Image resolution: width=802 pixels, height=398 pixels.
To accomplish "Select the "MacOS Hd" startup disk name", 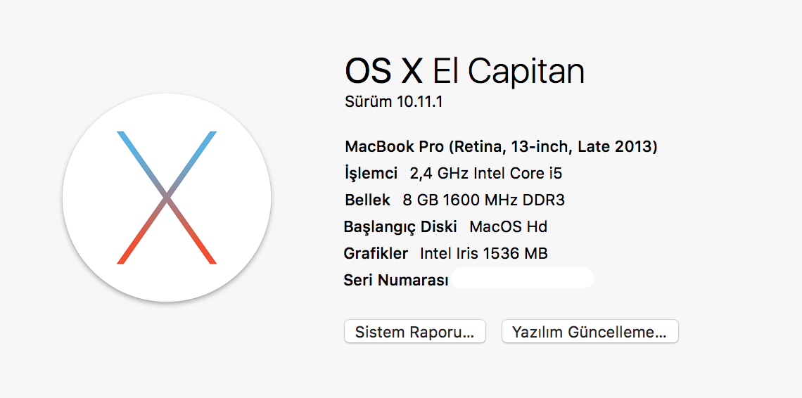I will 509,226.
